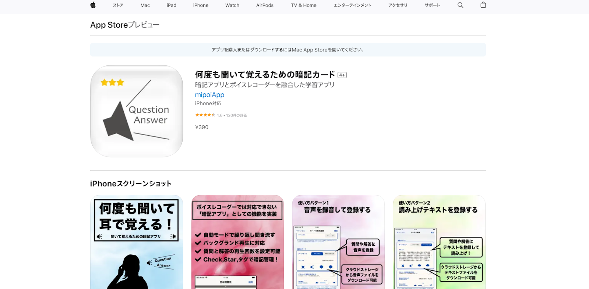Click the 4.6 star rating row
The height and width of the screenshot is (289, 589).
pyautogui.click(x=221, y=115)
